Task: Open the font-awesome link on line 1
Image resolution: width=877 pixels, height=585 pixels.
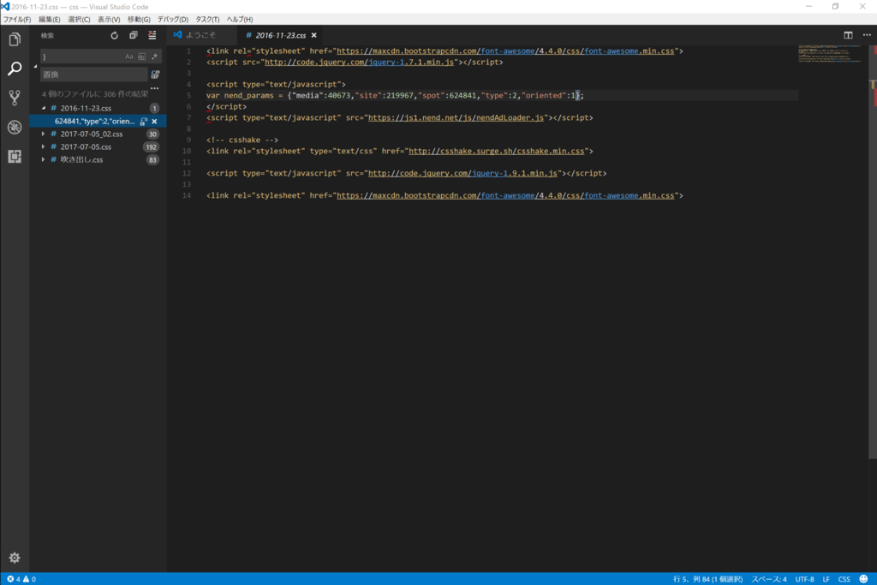Action: click(505, 51)
